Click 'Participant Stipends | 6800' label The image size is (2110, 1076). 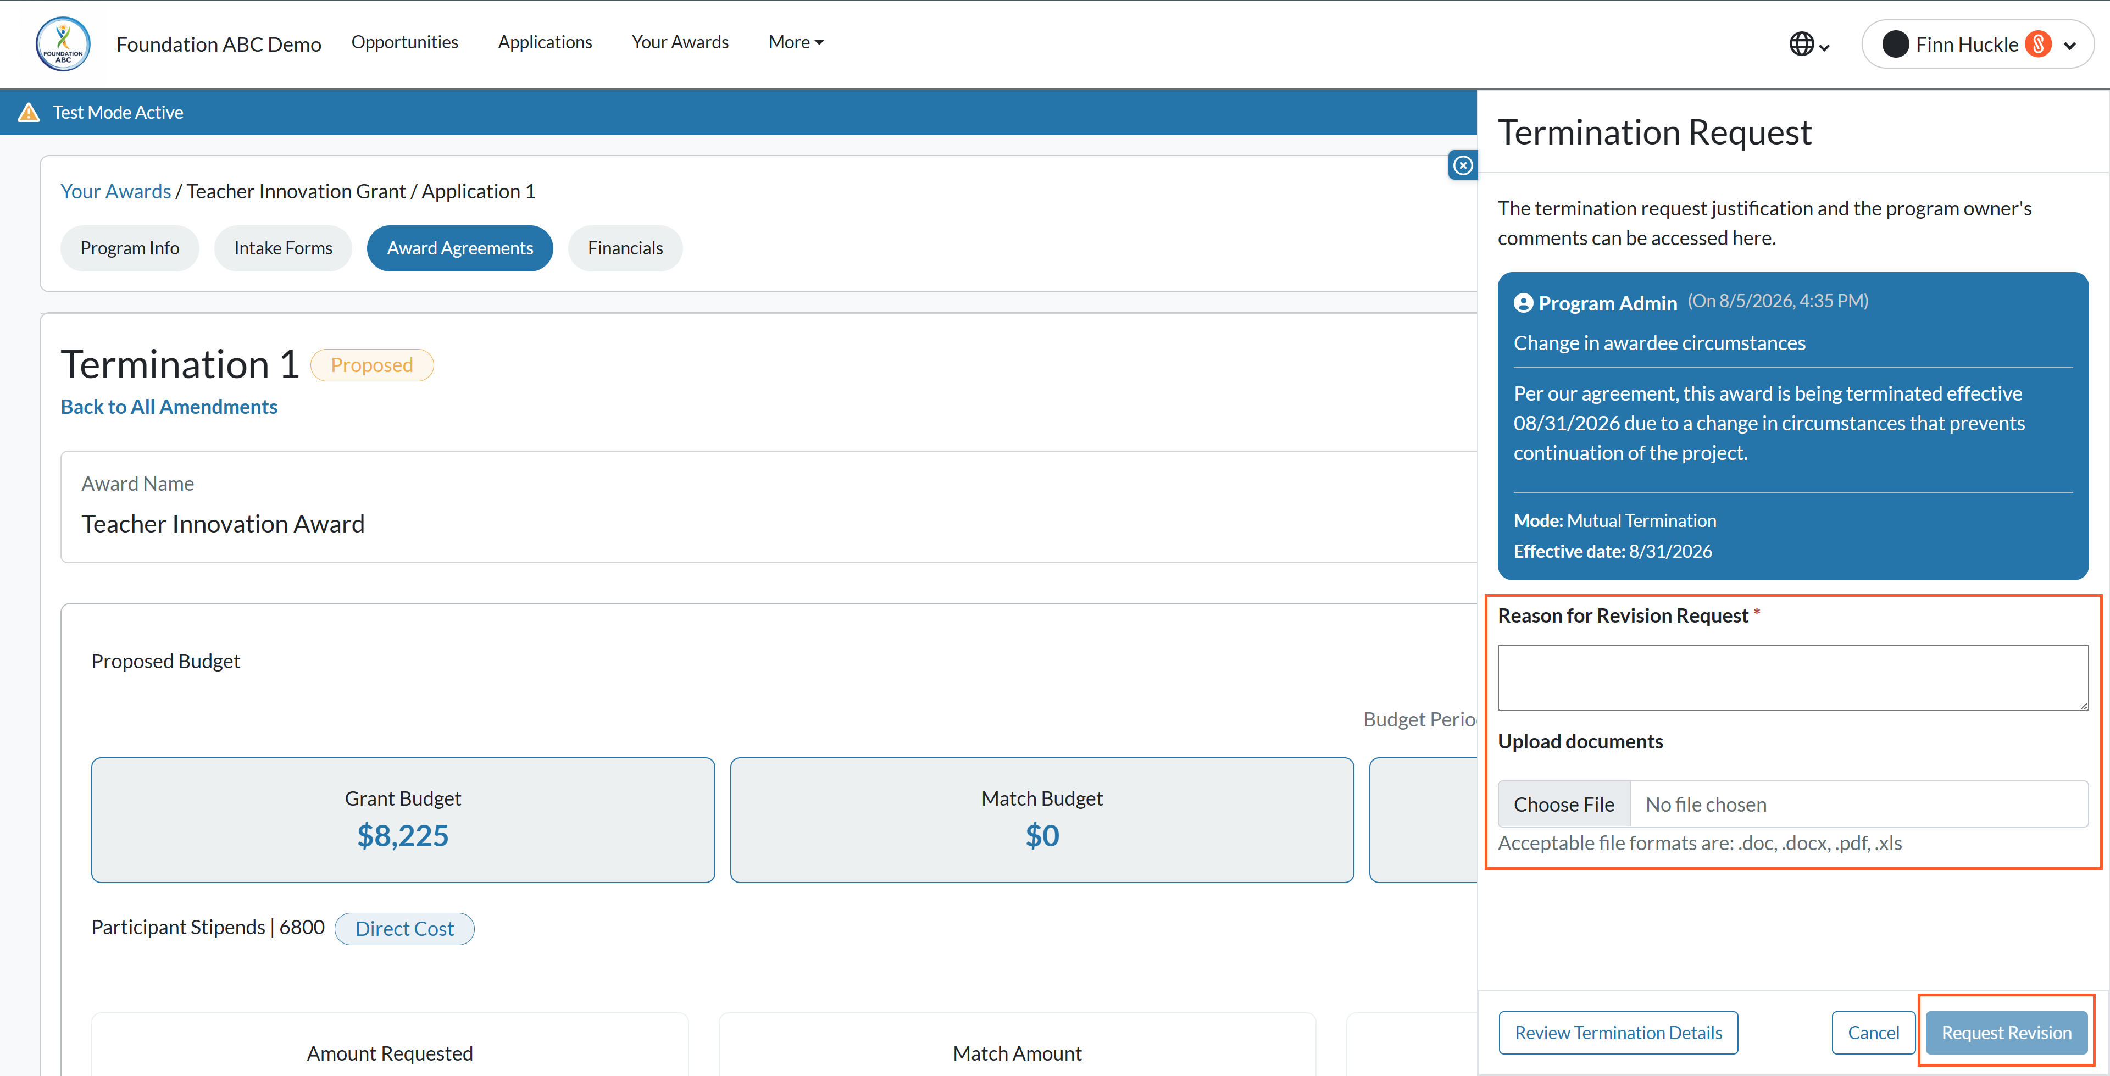[x=208, y=927]
